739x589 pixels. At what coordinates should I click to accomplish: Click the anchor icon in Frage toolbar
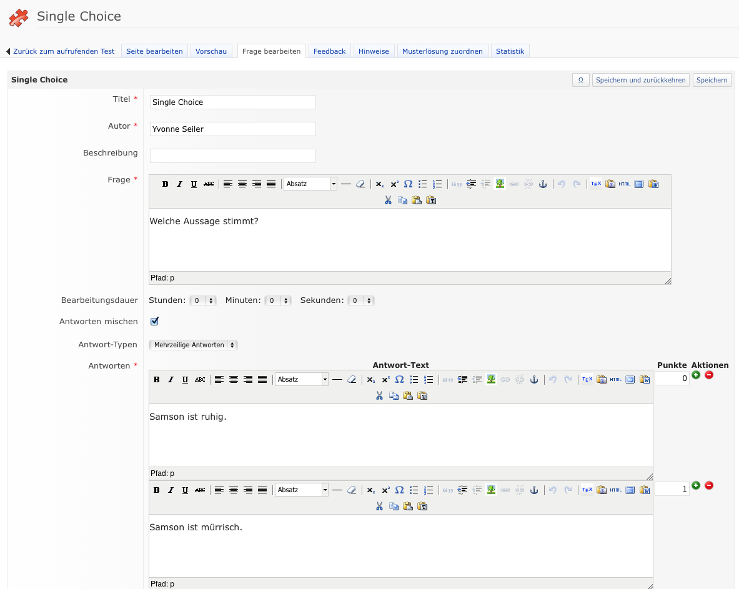pos(543,184)
